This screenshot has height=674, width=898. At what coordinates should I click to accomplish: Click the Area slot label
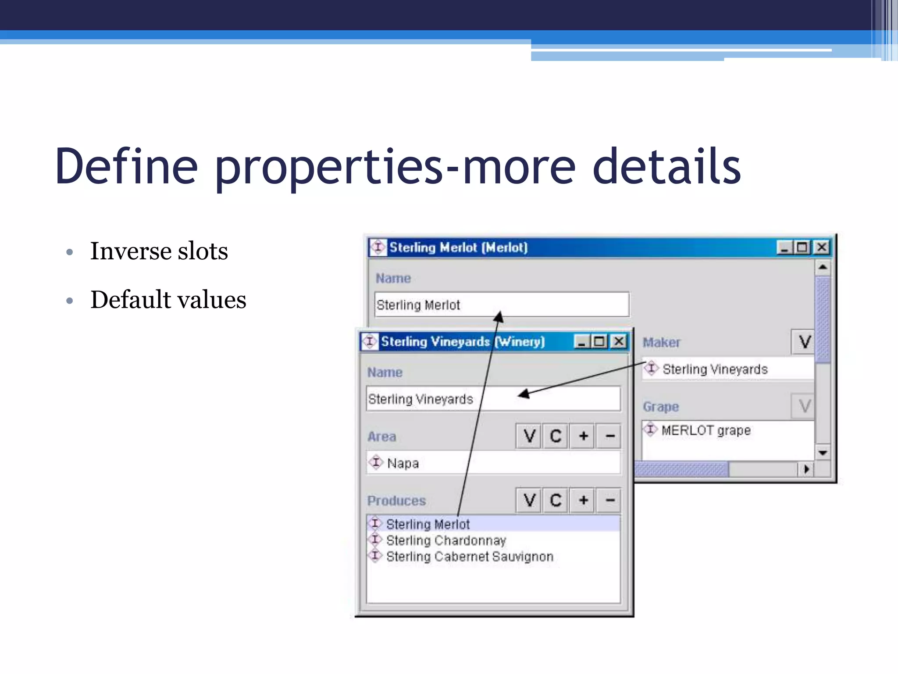coord(382,437)
